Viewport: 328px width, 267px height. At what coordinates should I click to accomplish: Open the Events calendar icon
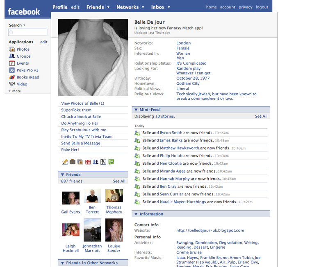click(x=12, y=63)
